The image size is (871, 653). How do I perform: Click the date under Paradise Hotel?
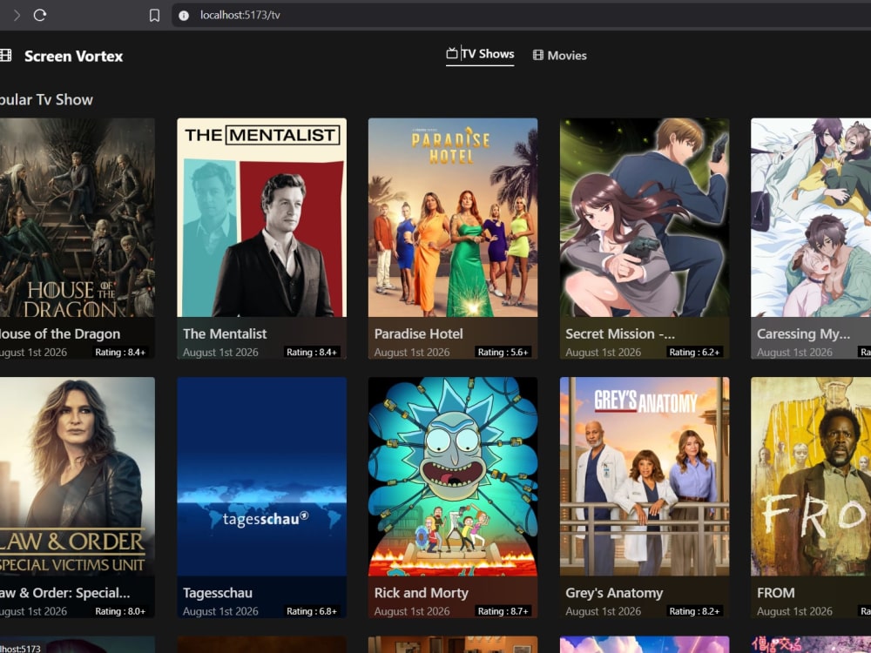tap(412, 352)
